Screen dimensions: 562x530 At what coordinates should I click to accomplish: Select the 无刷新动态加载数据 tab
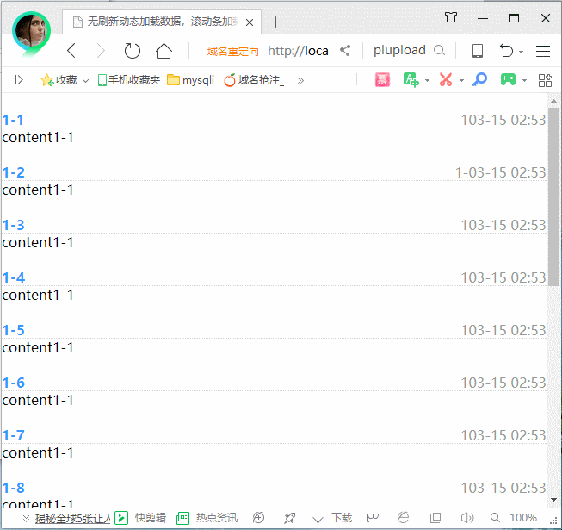(x=162, y=22)
